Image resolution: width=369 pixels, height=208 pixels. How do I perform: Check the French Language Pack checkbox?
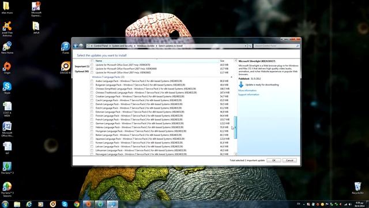pos(92,120)
